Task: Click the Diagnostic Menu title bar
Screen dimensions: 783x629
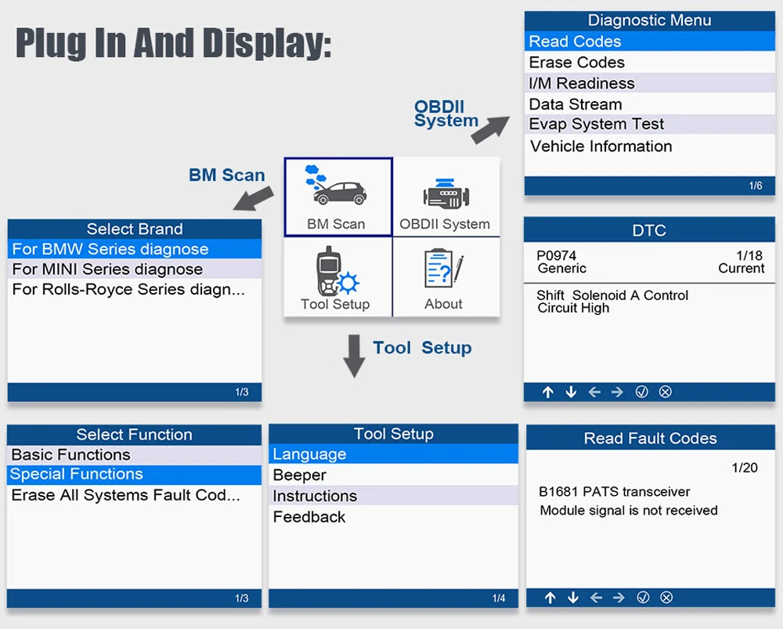Action: (x=650, y=20)
